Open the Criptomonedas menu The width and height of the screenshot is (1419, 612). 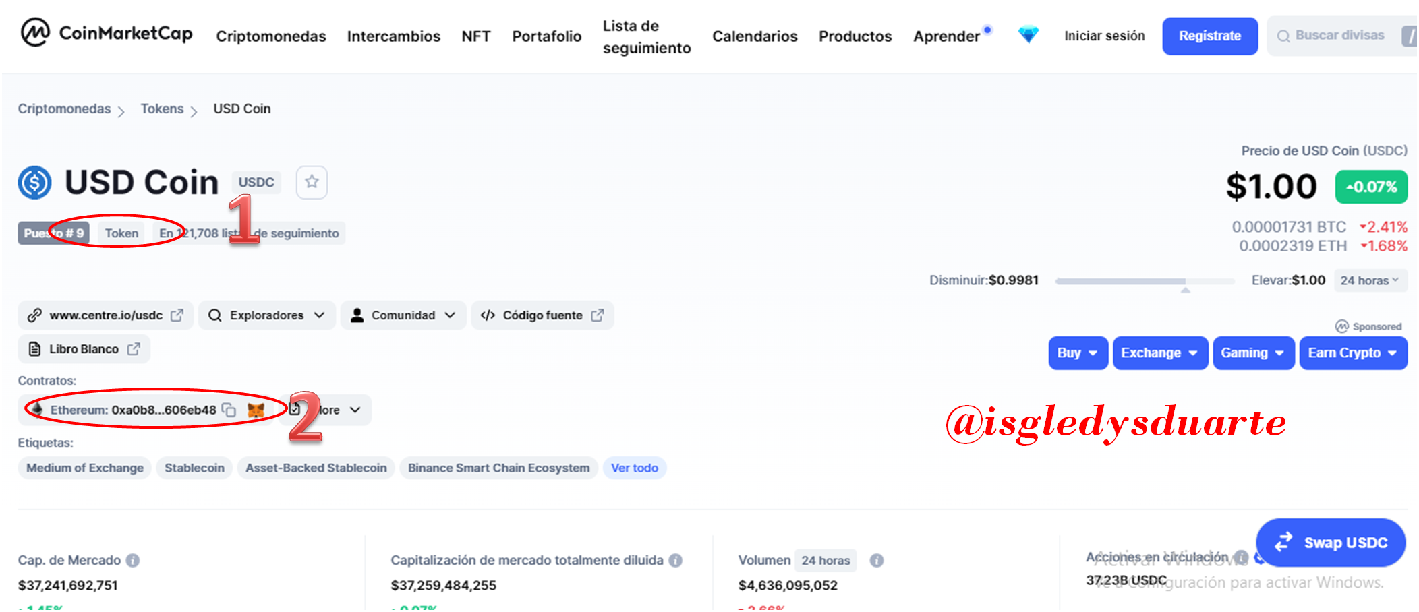pos(271,36)
